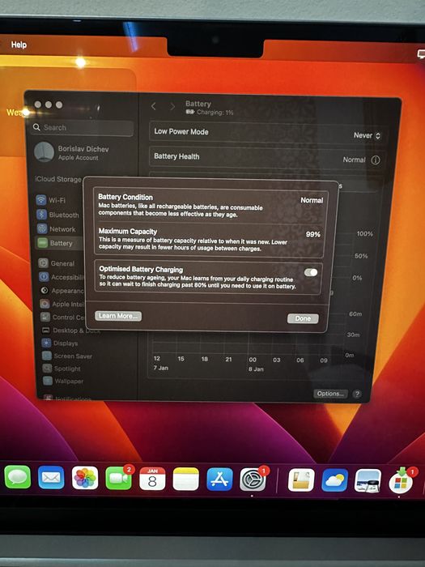
Task: Open the Microsoft installer Dock icon
Action: 402,481
